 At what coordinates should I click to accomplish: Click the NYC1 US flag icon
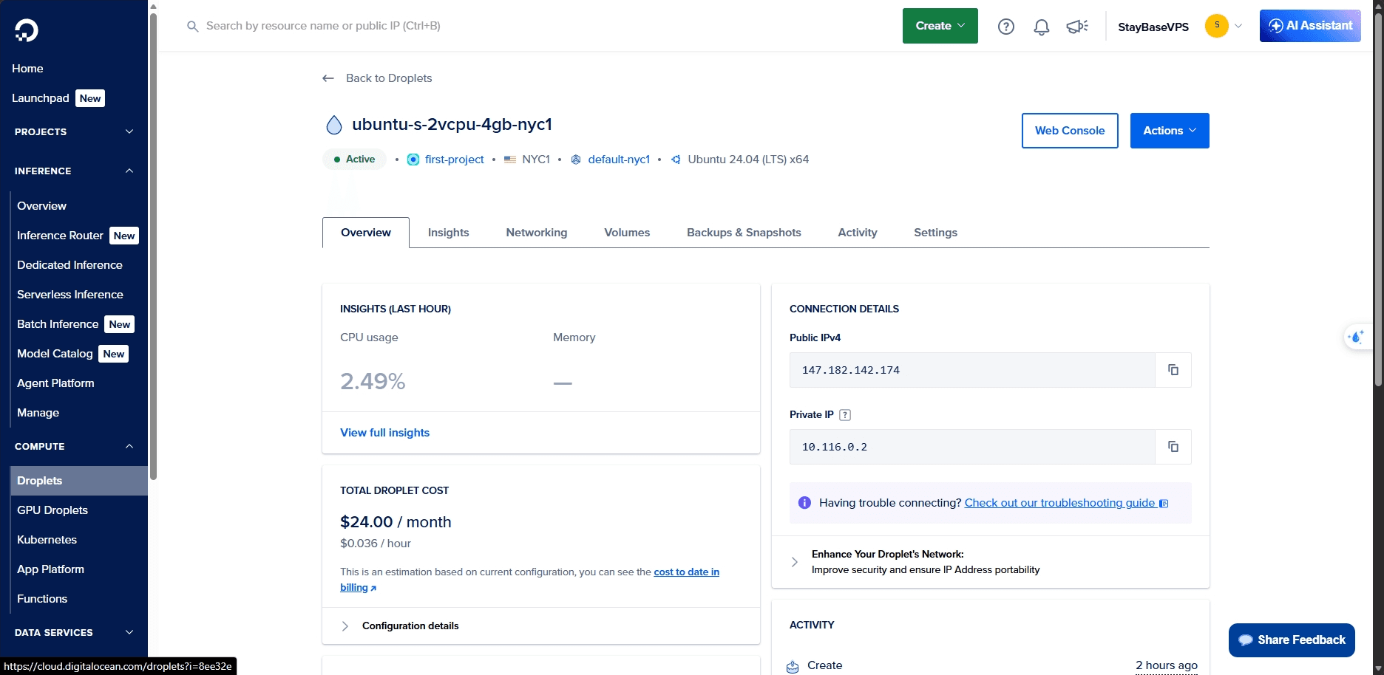pyautogui.click(x=510, y=160)
